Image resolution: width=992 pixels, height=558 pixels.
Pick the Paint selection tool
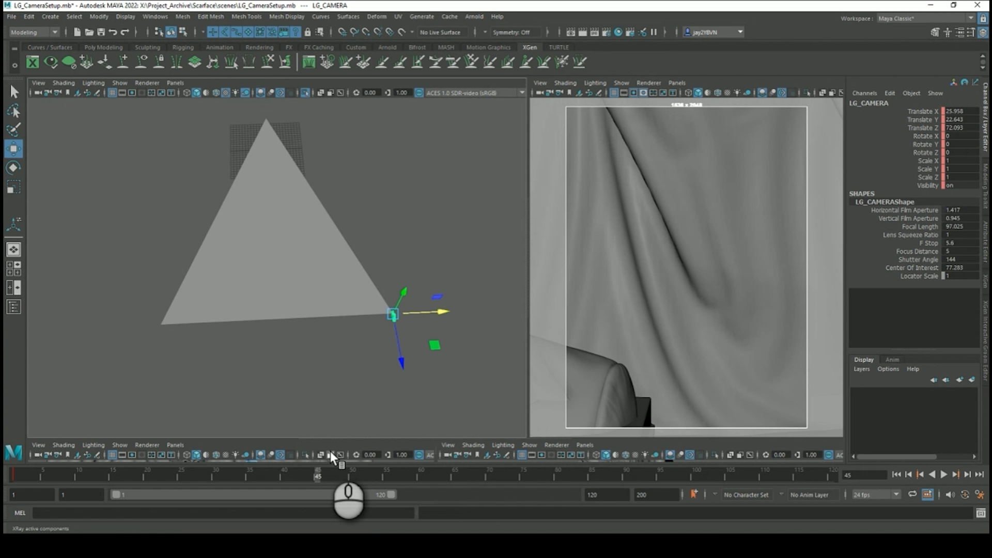pos(13,130)
